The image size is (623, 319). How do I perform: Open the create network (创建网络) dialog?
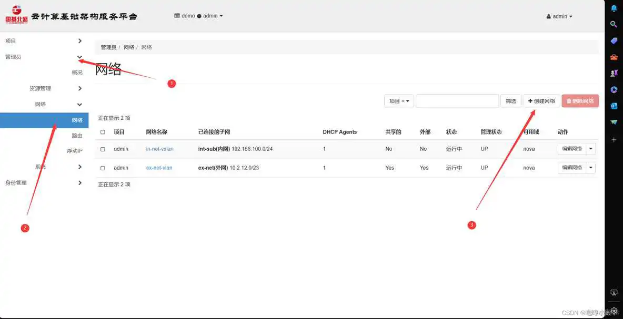[x=541, y=100]
